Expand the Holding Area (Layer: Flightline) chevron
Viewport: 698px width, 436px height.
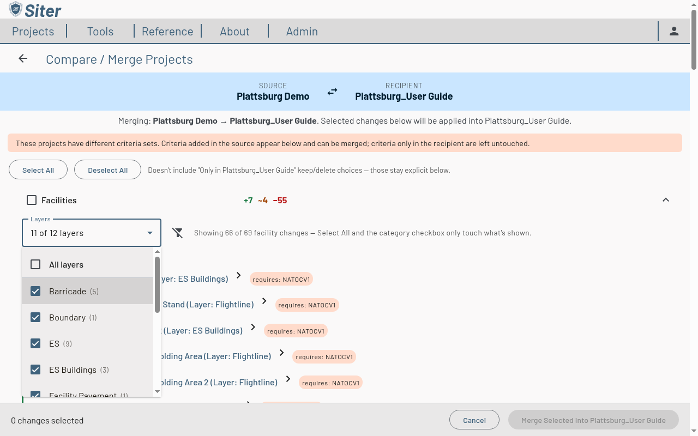pyautogui.click(x=282, y=353)
